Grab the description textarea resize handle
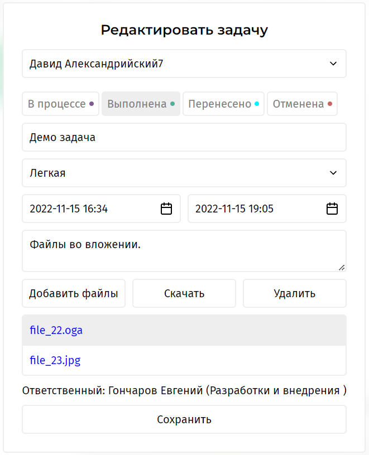This screenshot has width=369, height=455. (x=342, y=268)
